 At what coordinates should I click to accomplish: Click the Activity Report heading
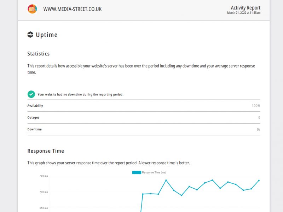(246, 7)
